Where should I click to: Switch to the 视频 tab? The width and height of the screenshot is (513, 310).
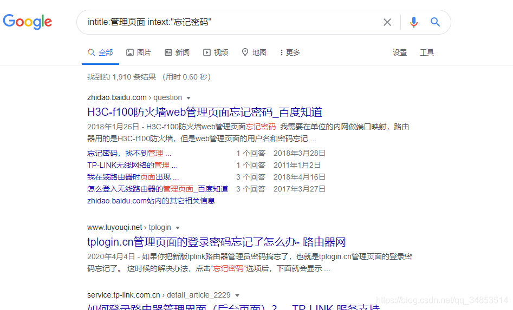(216, 52)
